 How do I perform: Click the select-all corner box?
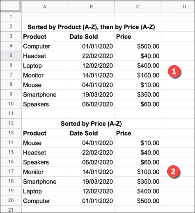(11, 6)
